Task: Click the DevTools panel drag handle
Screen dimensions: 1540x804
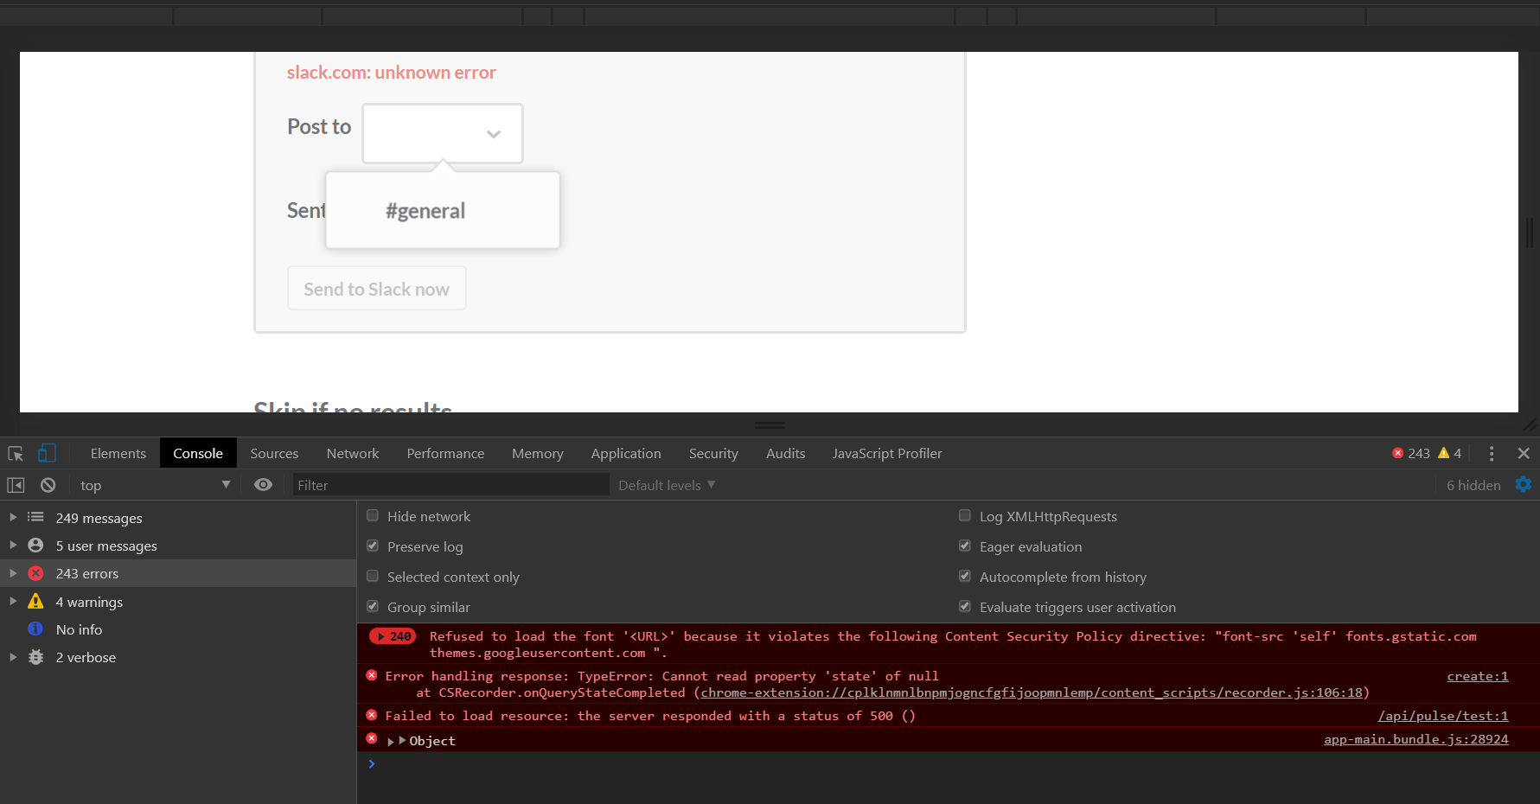Action: point(770,425)
